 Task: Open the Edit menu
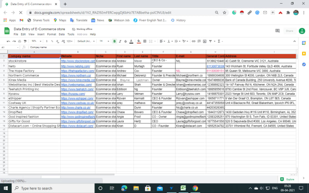coord(23,34)
